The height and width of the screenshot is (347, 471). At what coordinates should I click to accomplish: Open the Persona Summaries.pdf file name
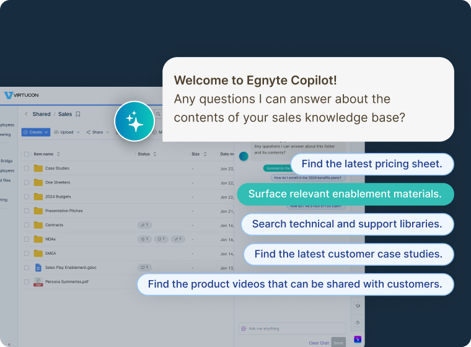point(67,282)
